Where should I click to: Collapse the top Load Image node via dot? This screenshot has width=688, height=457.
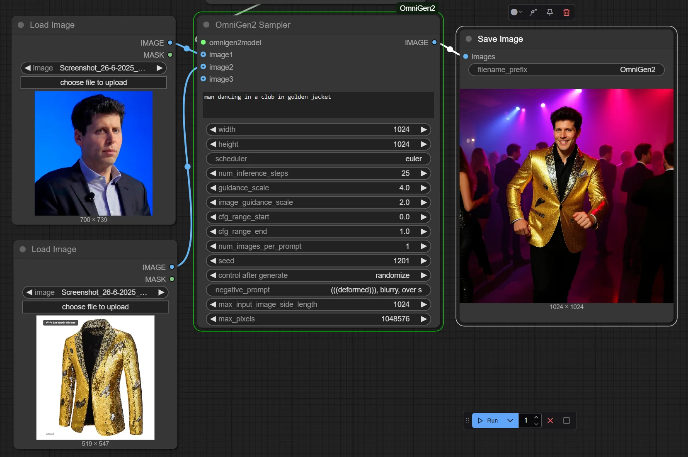pos(21,25)
